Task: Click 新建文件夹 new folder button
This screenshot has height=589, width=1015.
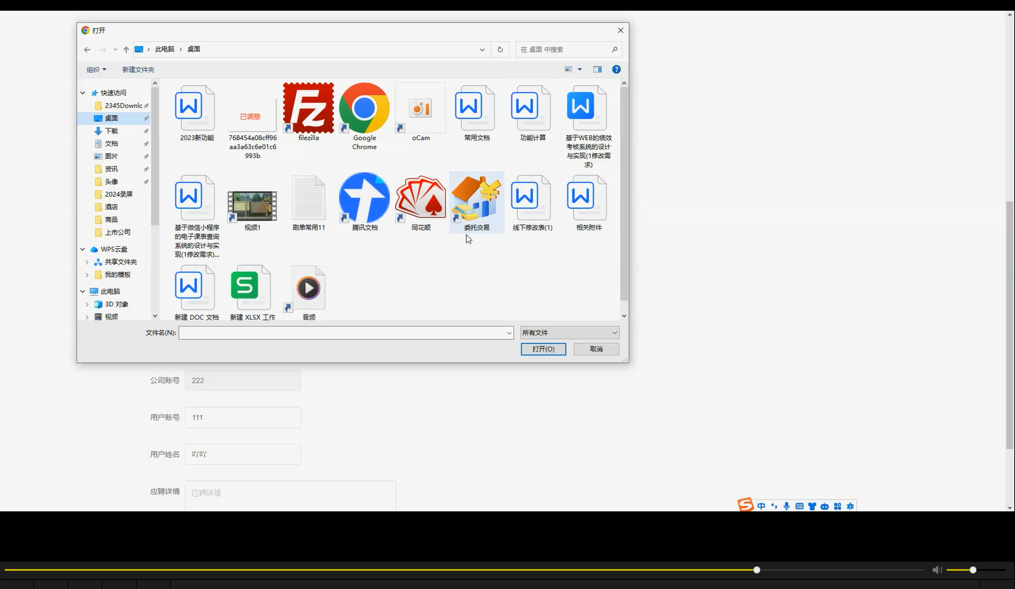Action: (x=138, y=70)
